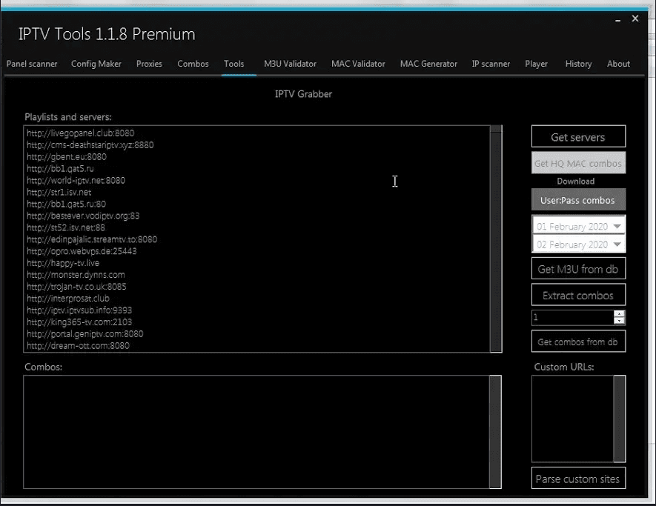Switch to the MAC Generator tab
The width and height of the screenshot is (656, 506).
[x=428, y=64]
